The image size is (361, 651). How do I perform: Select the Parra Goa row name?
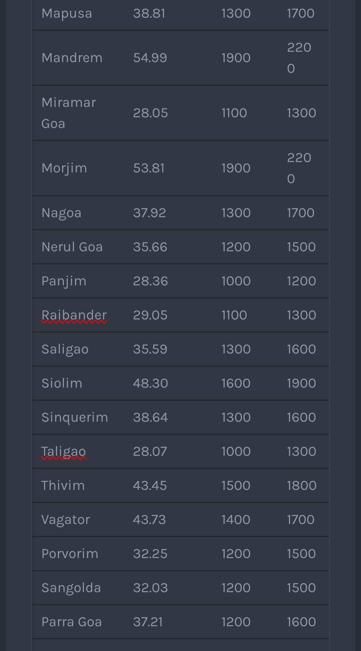click(72, 622)
